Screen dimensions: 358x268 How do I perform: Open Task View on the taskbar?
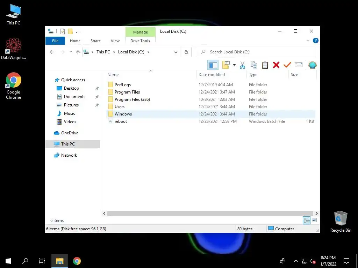(42, 261)
